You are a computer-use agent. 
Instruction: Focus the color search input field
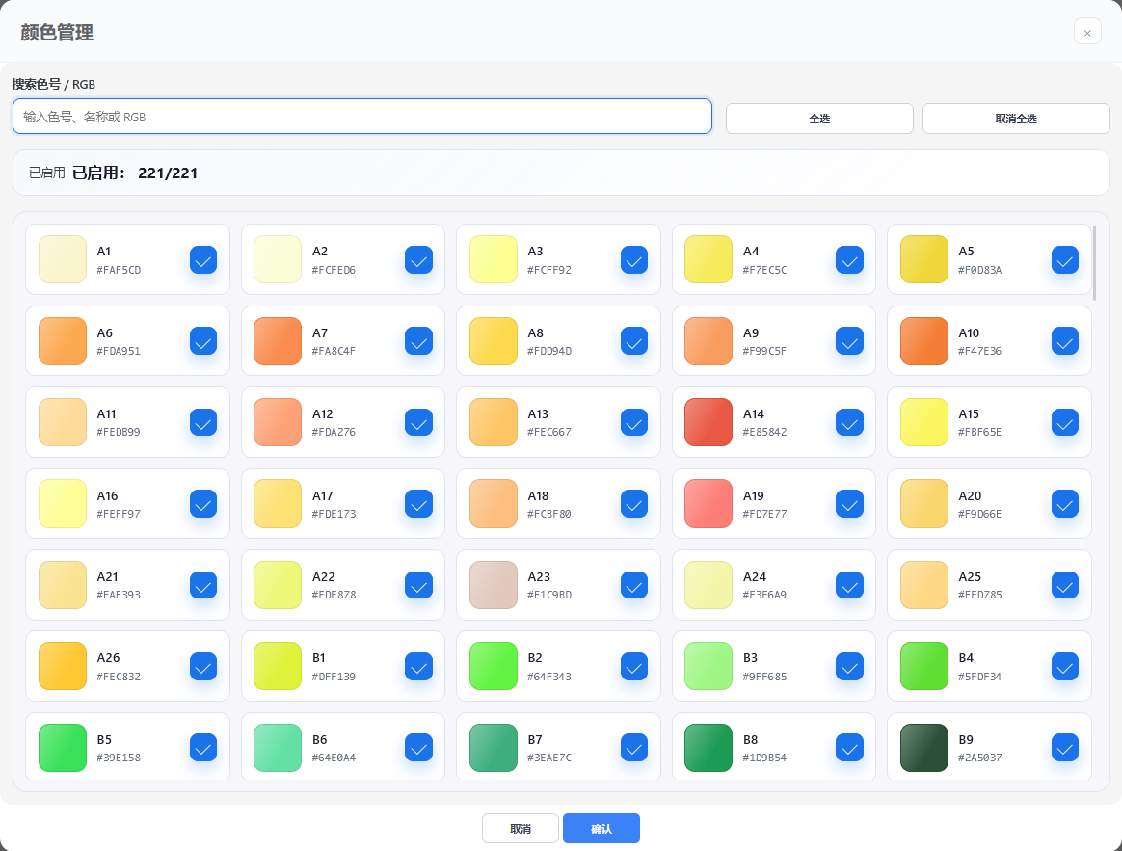point(362,117)
